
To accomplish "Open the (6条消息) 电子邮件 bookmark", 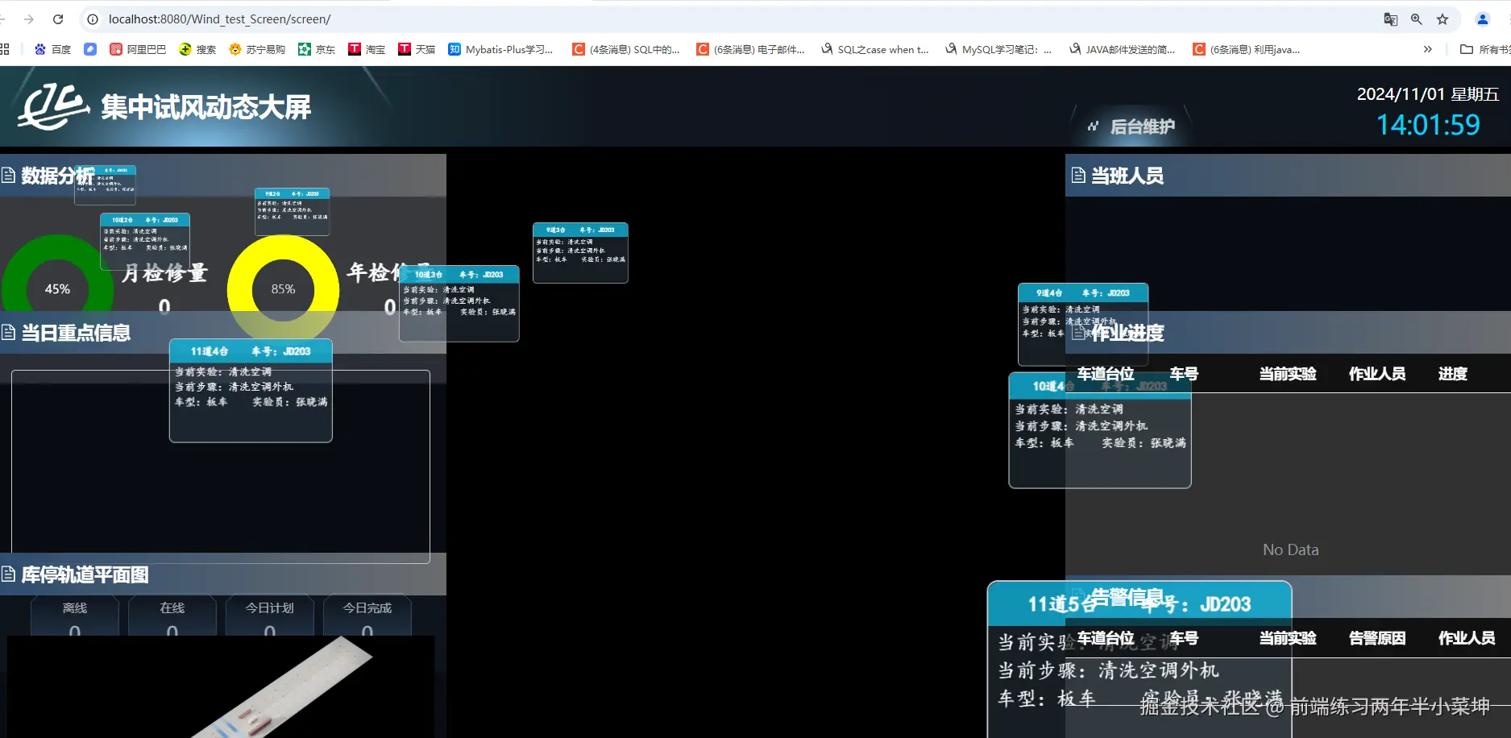I will (x=751, y=49).
